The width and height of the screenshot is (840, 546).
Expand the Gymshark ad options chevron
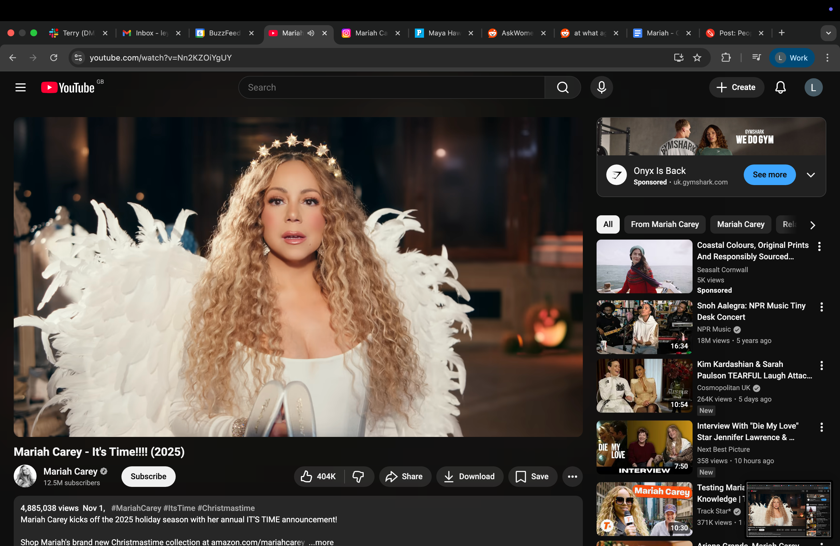tap(811, 175)
